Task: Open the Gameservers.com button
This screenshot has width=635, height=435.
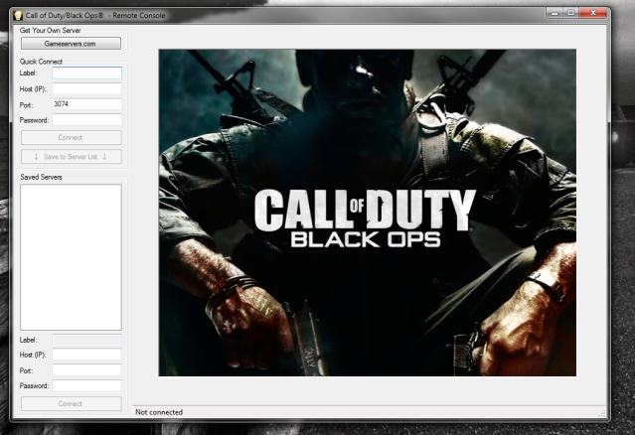Action: [71, 44]
